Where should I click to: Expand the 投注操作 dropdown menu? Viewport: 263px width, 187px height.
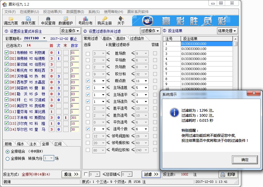tap(70, 31)
